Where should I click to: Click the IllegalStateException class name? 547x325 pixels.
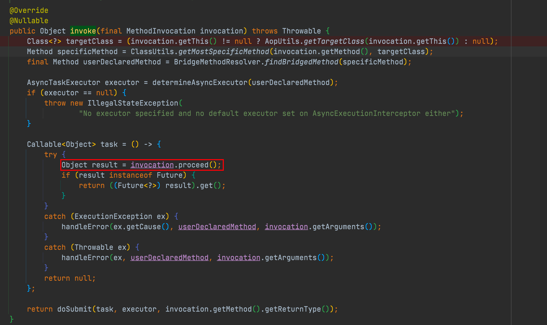tap(133, 103)
